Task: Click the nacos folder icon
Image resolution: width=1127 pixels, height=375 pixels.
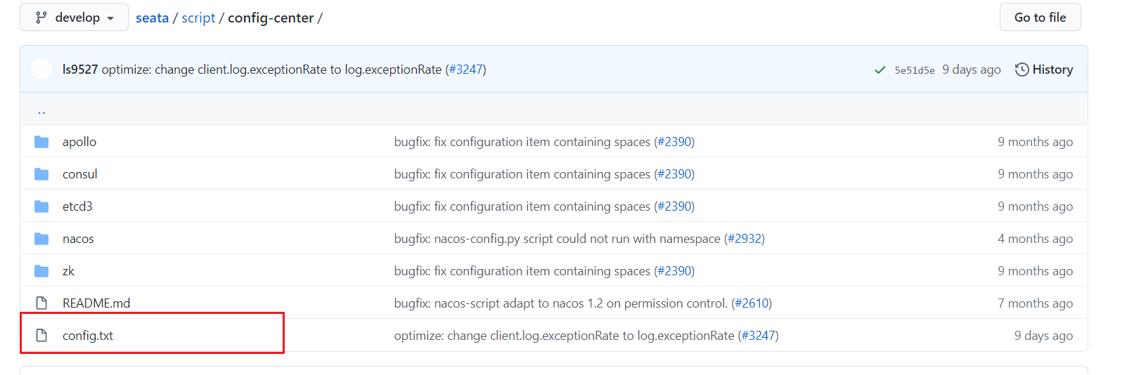Action: (41, 239)
